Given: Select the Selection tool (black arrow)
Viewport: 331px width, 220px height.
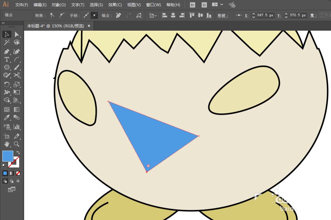Looking at the screenshot, I should click(7, 34).
